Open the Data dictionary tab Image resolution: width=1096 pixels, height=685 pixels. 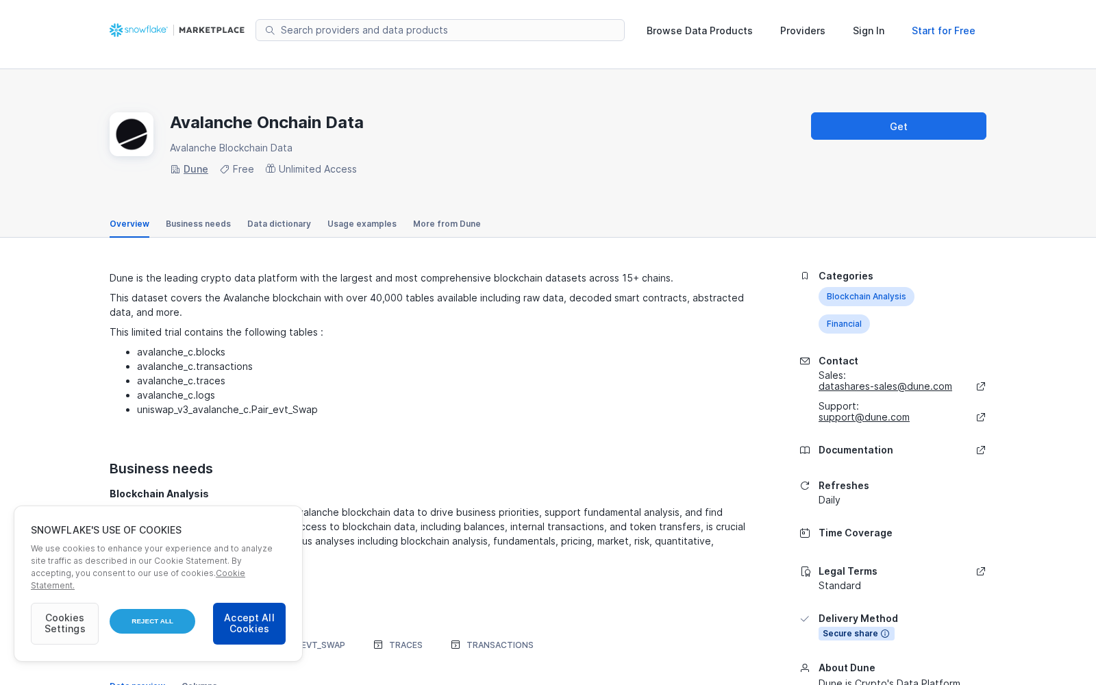pos(279,224)
